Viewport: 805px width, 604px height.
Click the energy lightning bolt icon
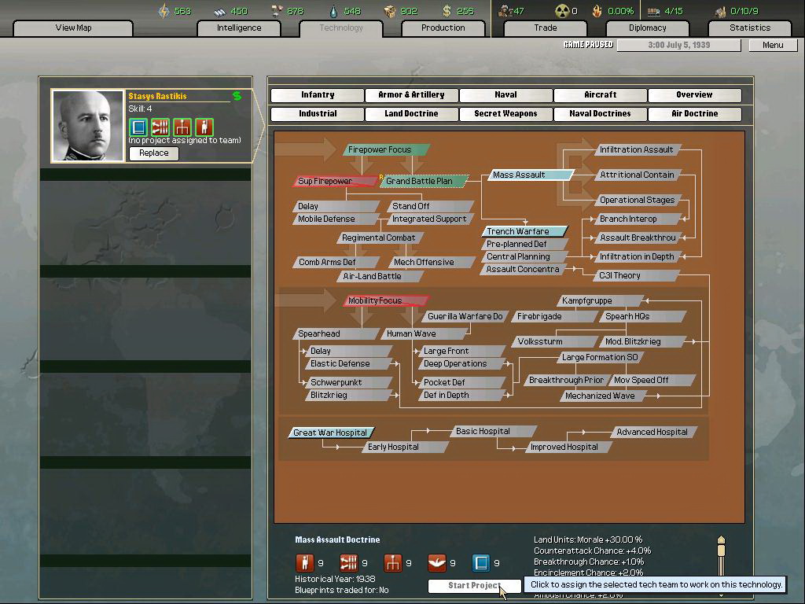[164, 11]
